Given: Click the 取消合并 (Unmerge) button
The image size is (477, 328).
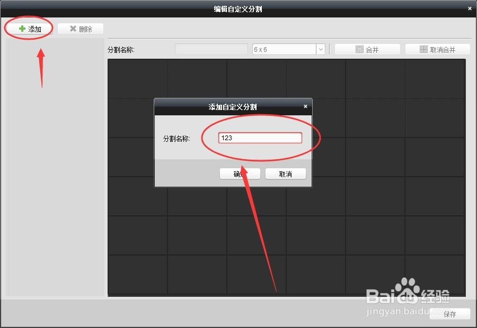Looking at the screenshot, I should tap(437, 49).
